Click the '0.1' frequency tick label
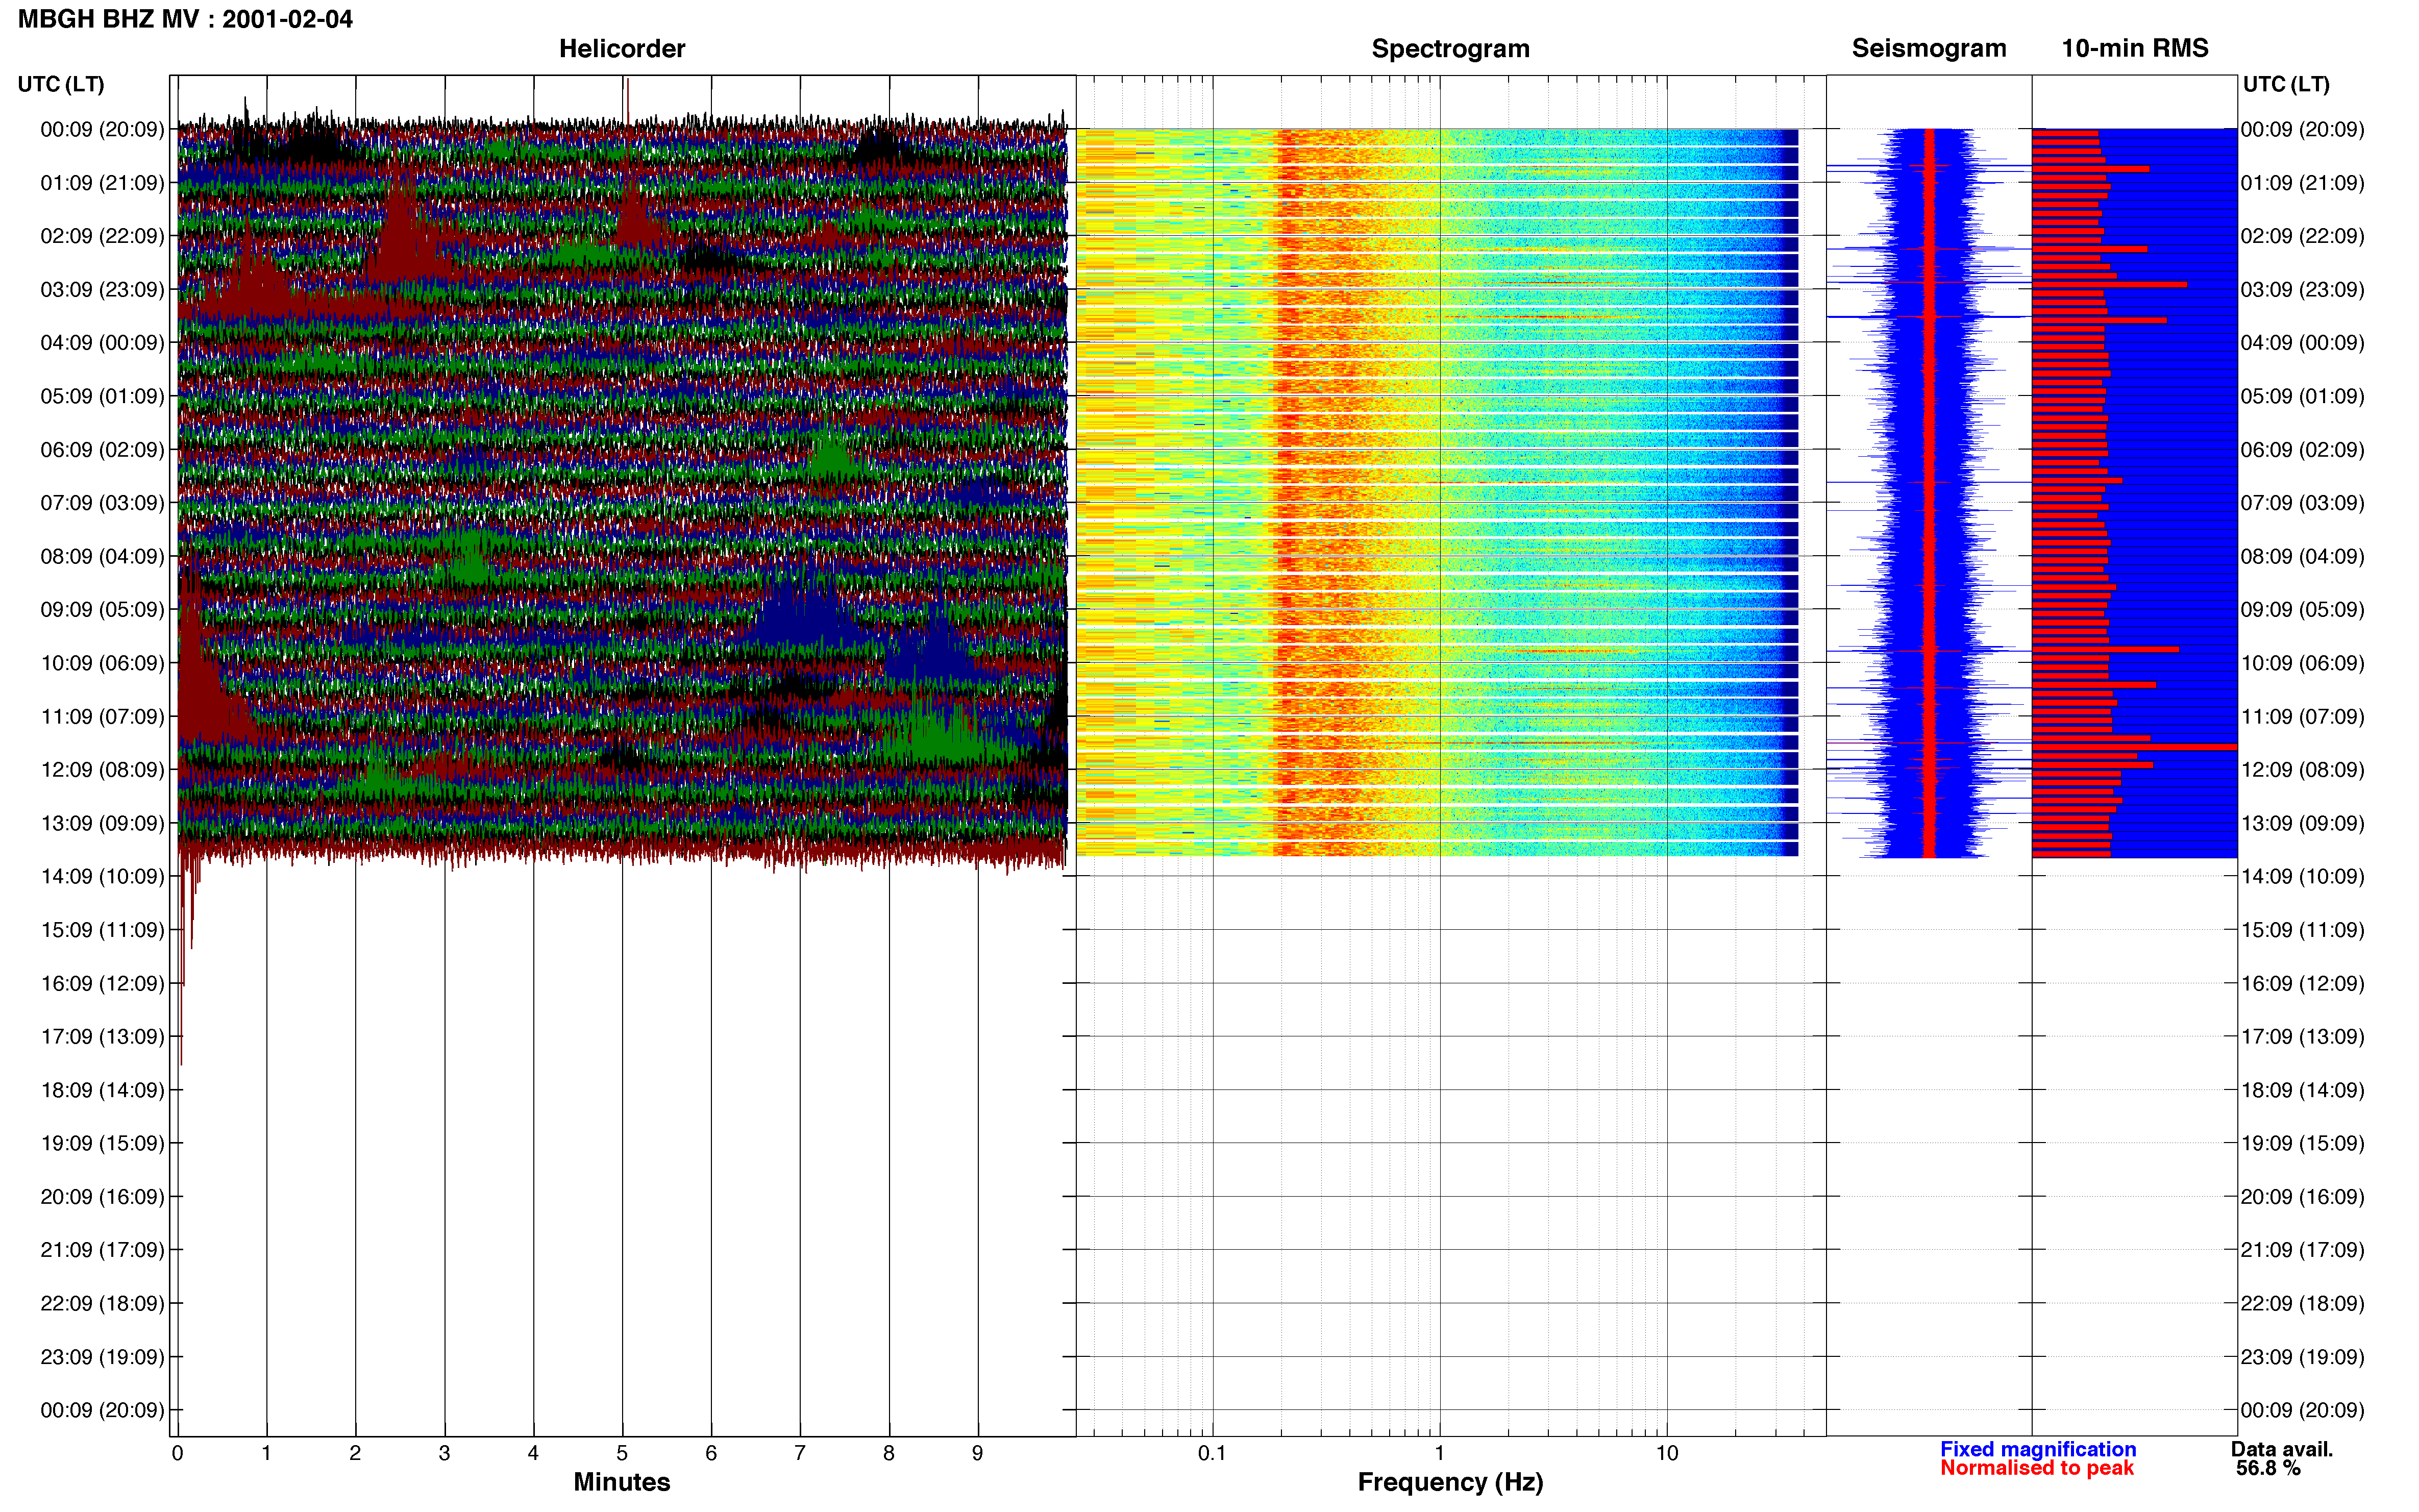The width and height of the screenshot is (2419, 1512). click(x=1212, y=1453)
